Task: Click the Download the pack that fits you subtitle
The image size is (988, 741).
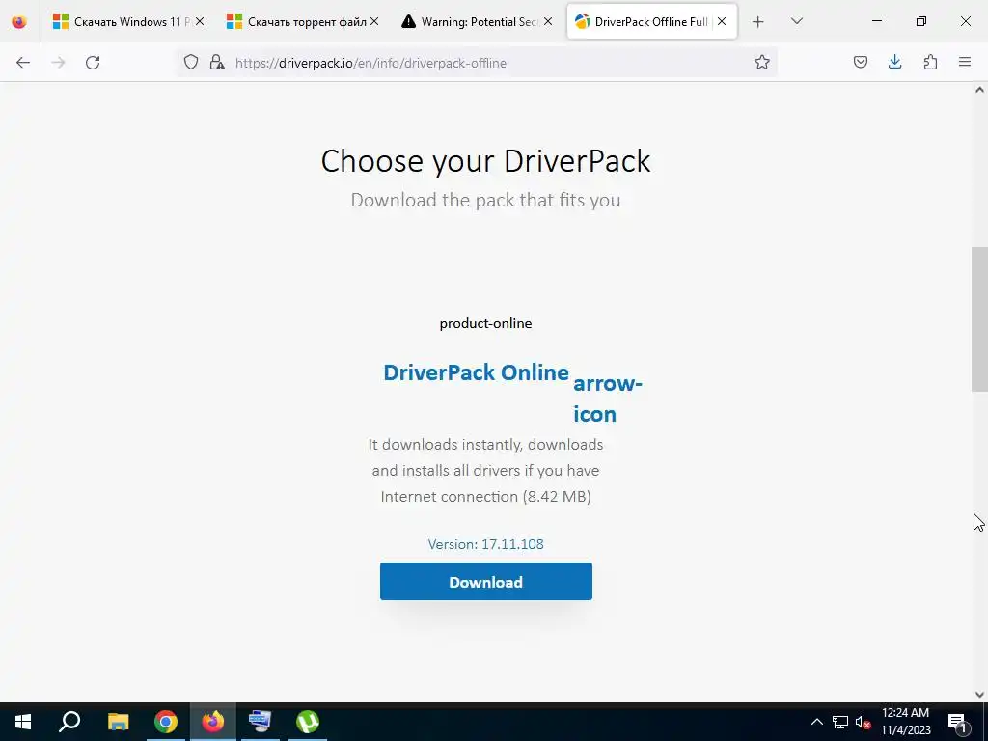Action: tap(486, 200)
